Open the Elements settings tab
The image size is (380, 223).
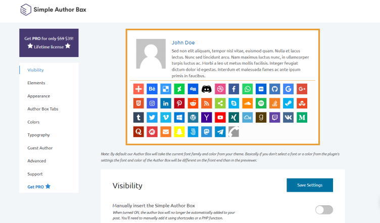[x=36, y=83]
